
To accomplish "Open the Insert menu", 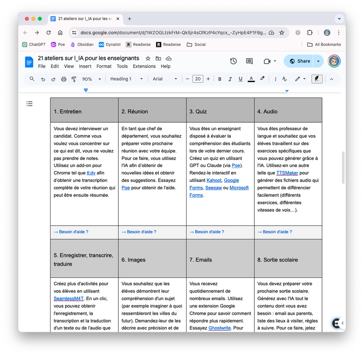I will (x=85, y=66).
